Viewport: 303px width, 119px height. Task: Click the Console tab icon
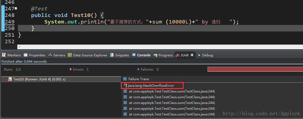click(134, 55)
